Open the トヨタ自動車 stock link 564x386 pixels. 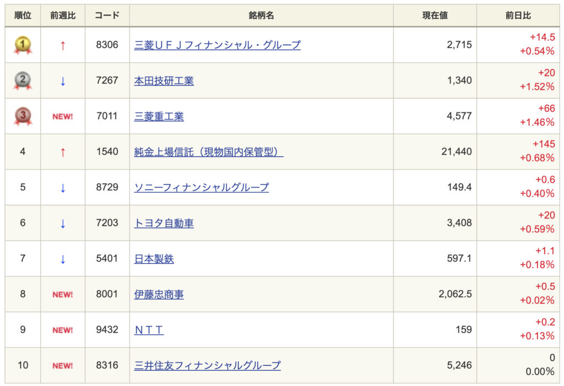pos(164,223)
